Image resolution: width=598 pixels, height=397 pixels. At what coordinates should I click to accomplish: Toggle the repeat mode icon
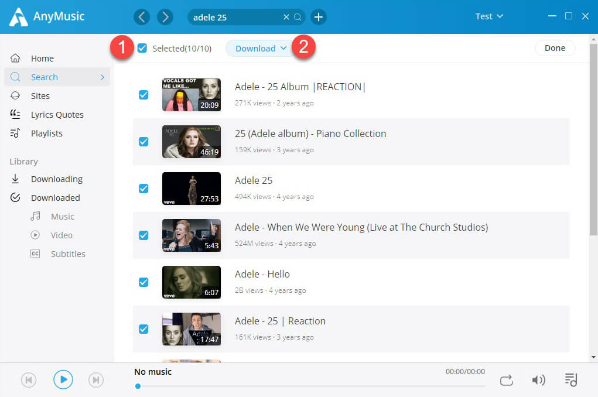point(507,380)
